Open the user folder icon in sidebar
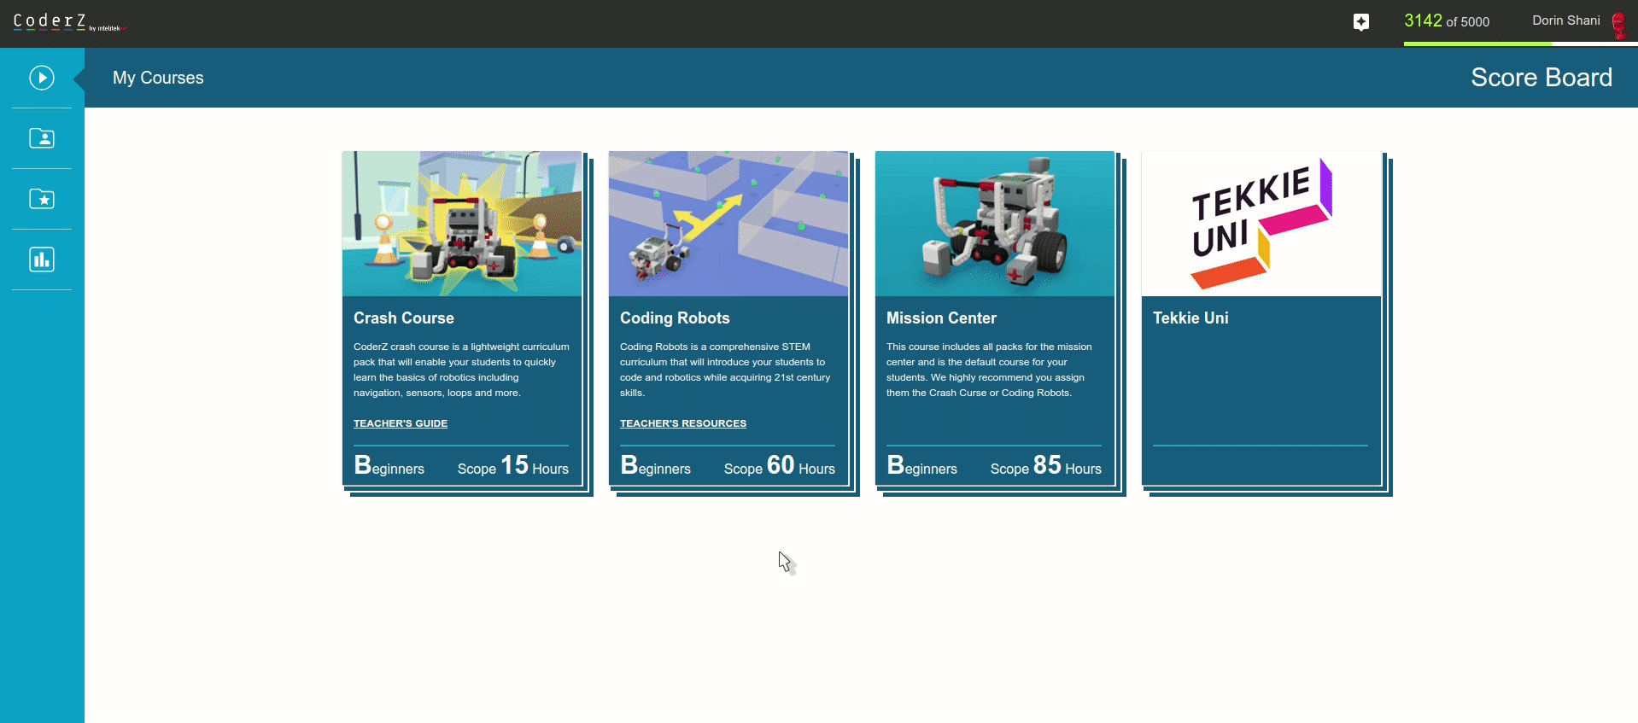1638x723 pixels. click(42, 138)
